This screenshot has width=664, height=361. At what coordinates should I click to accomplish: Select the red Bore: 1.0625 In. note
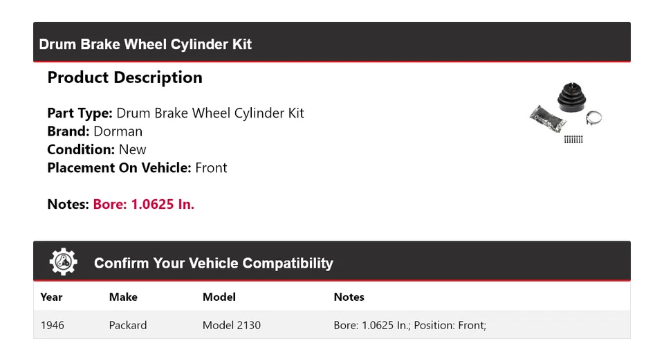144,204
